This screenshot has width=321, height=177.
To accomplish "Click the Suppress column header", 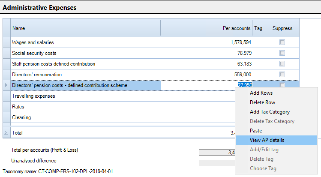I will [x=282, y=28].
